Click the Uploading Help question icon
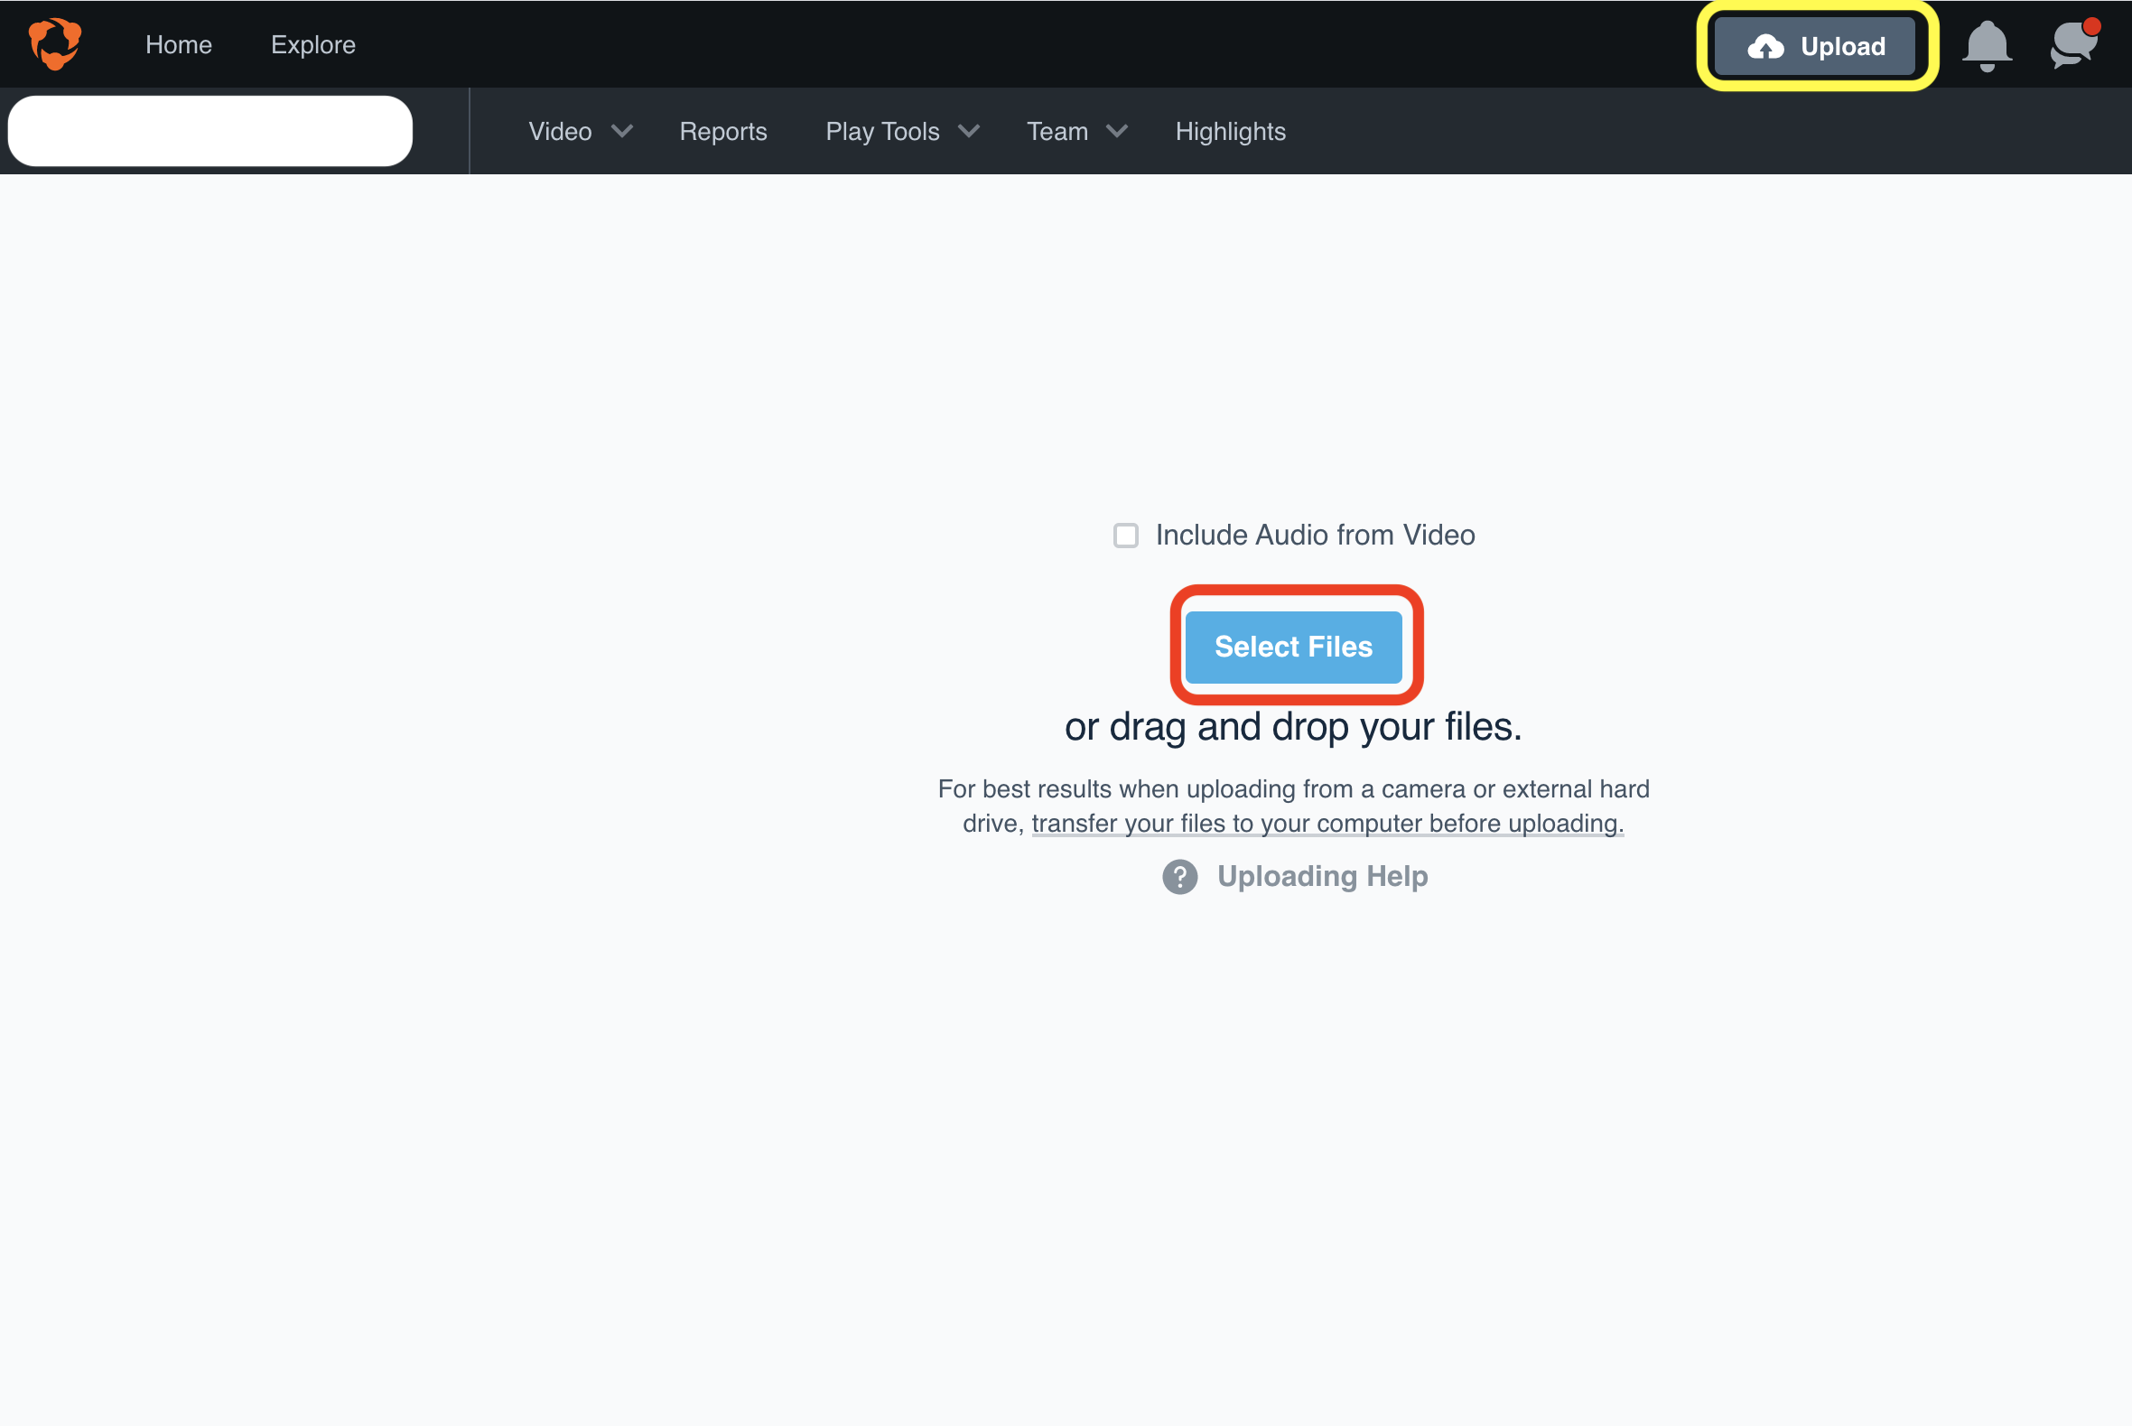2132x1426 pixels. point(1179,877)
